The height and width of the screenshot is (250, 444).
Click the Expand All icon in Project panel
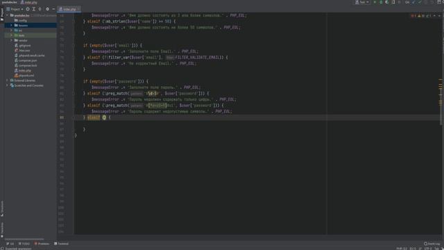pyautogui.click(x=34, y=9)
